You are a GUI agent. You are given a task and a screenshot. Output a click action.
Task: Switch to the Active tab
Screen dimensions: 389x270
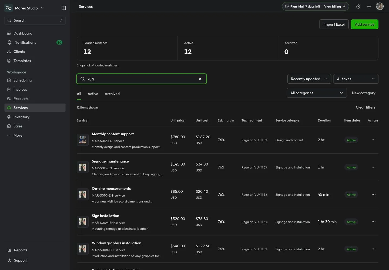click(x=93, y=94)
